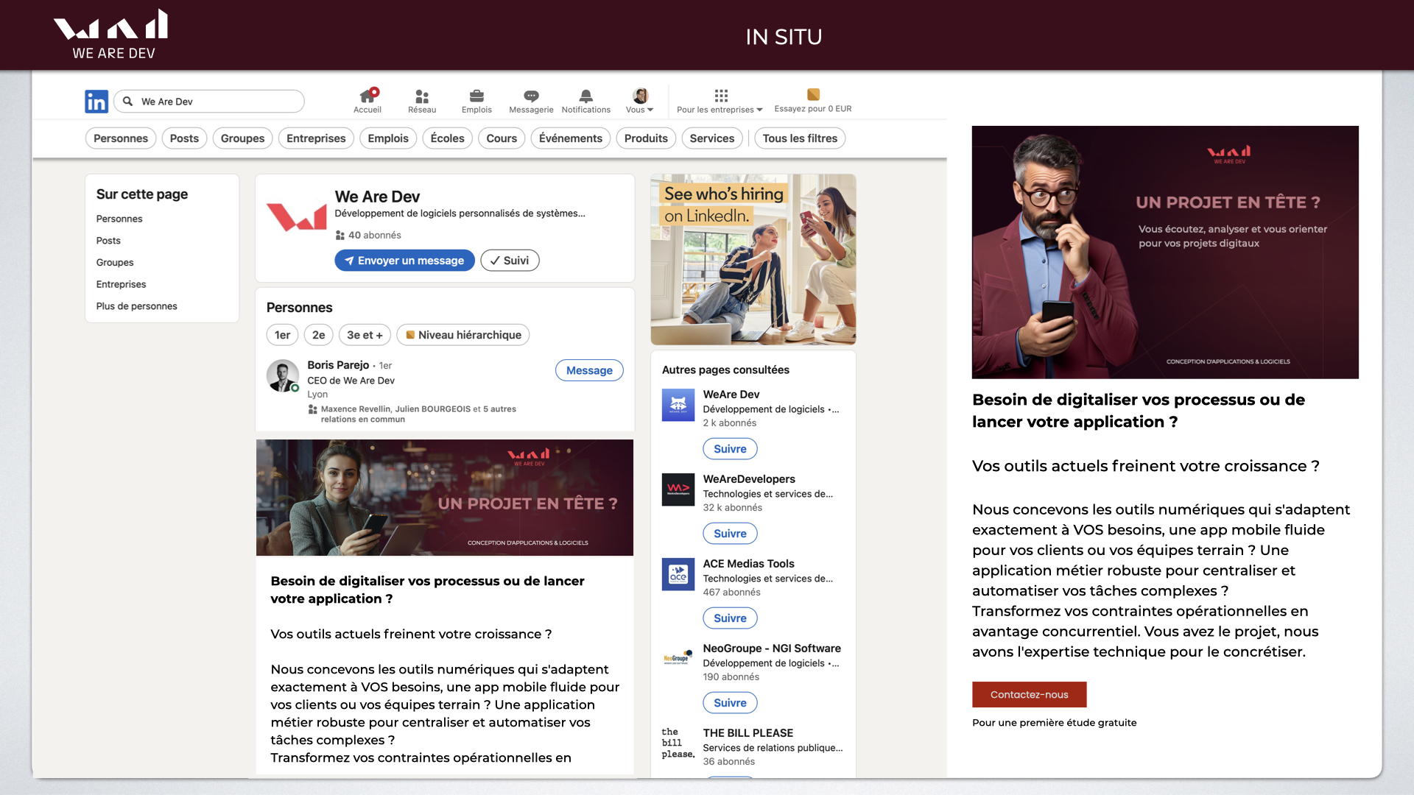Open the Niveau hiérarchique filter
This screenshot has width=1414, height=795.
tap(462, 335)
